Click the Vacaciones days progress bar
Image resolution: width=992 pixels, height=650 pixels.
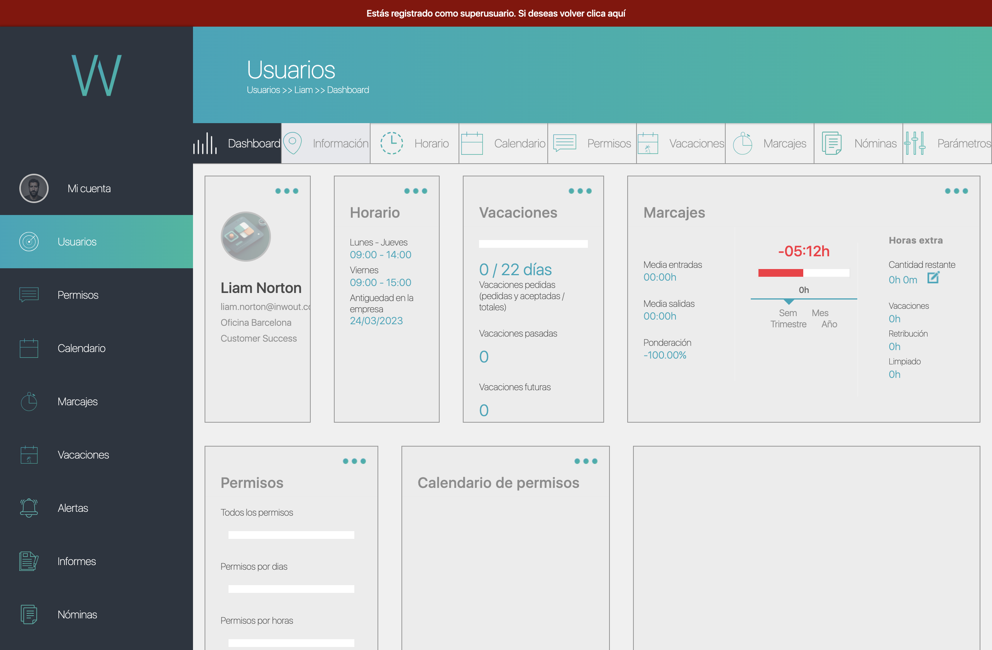tap(533, 244)
